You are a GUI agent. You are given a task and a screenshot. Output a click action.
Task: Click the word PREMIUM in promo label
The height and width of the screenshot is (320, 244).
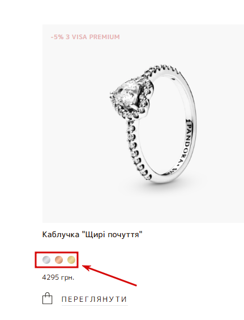click(x=105, y=37)
